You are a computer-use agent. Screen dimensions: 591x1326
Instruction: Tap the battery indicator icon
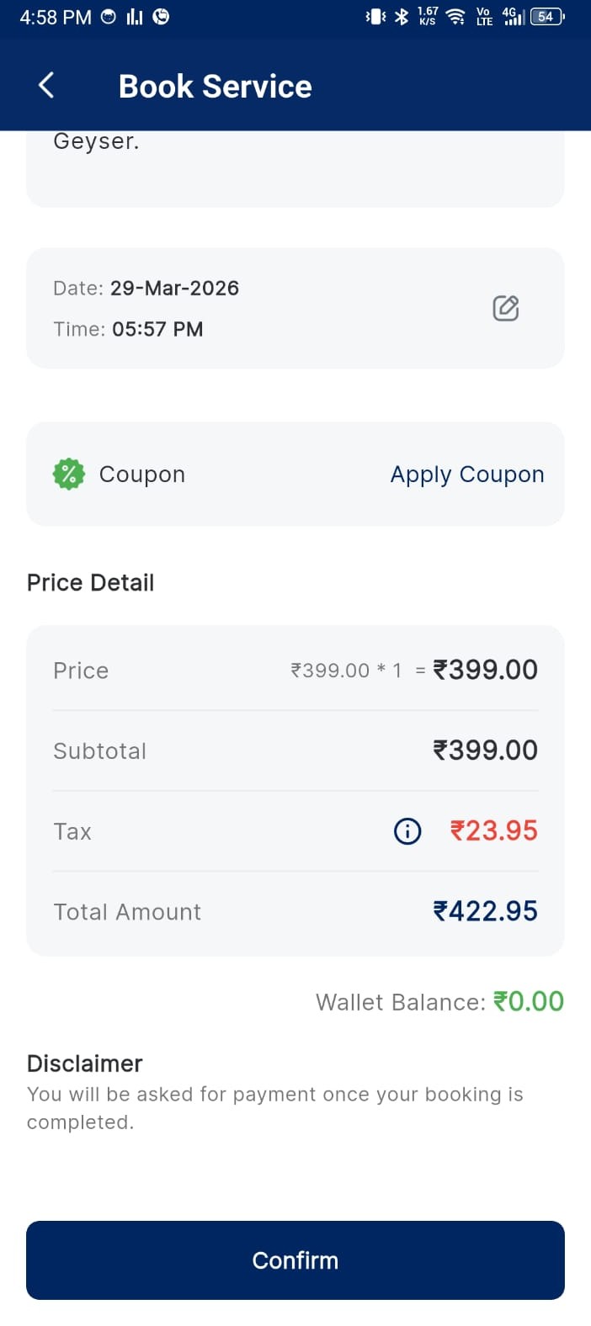click(547, 16)
